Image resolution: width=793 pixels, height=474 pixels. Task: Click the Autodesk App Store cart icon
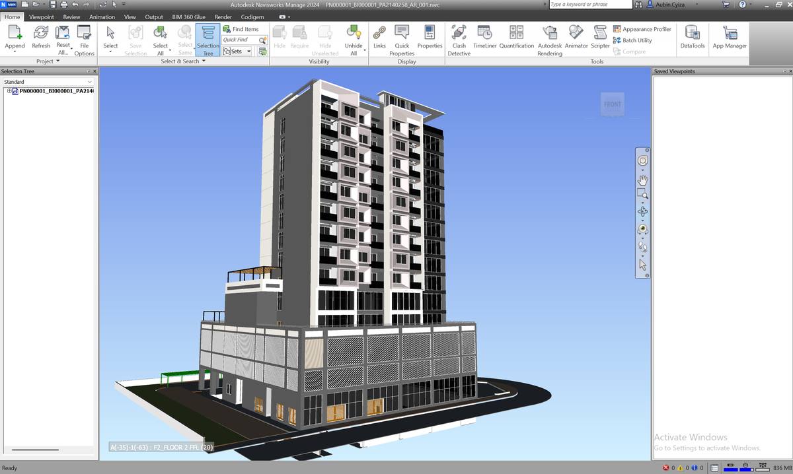726,5
